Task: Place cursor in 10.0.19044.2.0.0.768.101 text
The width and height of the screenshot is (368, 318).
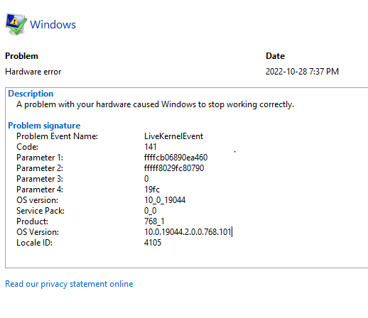Action: pos(188,232)
